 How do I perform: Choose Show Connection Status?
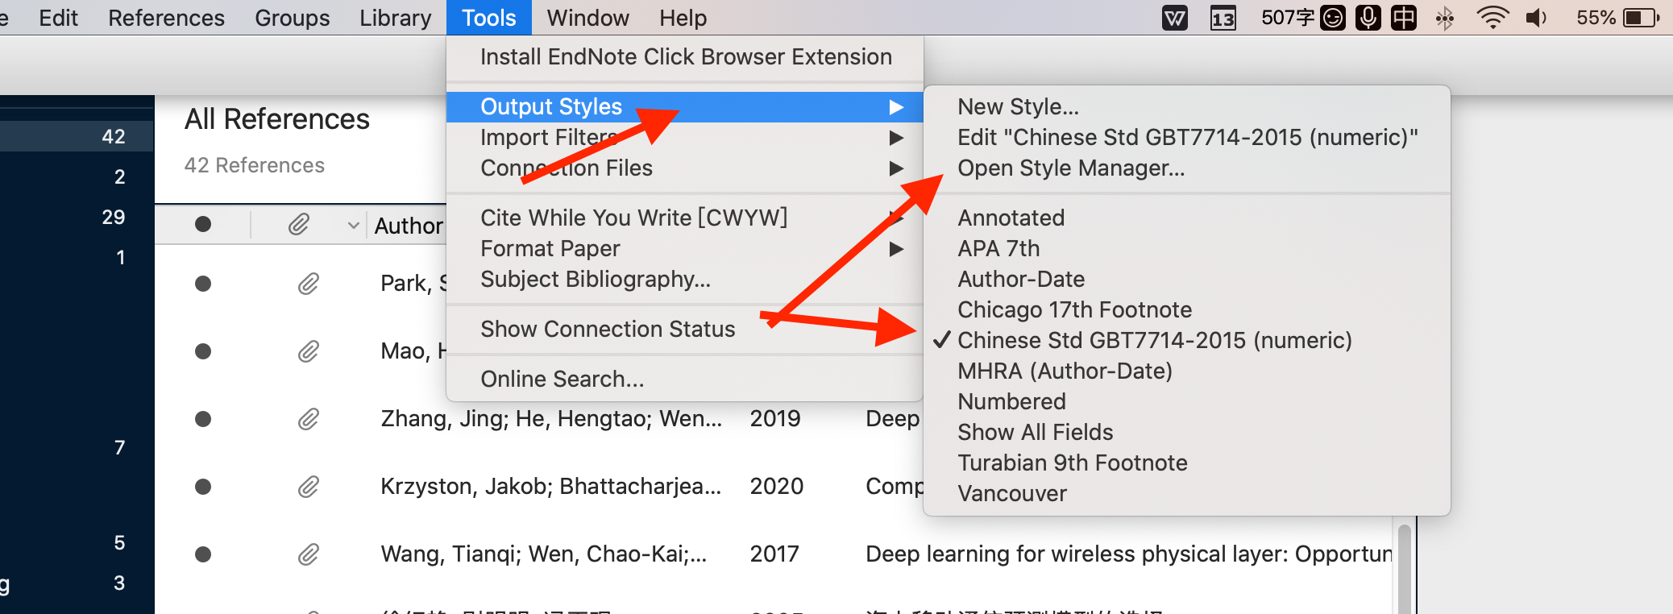pyautogui.click(x=684, y=329)
